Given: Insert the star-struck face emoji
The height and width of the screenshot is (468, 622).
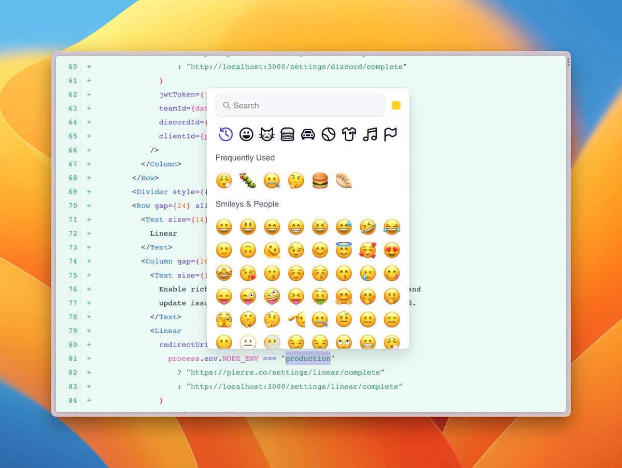Looking at the screenshot, I should pos(224,273).
